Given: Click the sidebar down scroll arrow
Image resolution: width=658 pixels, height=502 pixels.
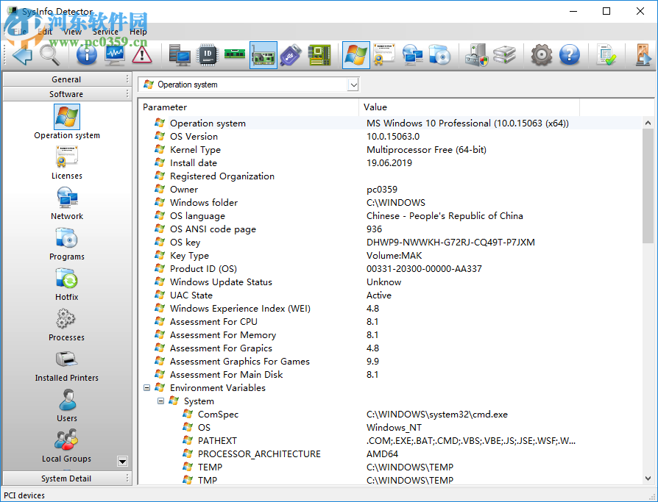Looking at the screenshot, I should pos(122,462).
